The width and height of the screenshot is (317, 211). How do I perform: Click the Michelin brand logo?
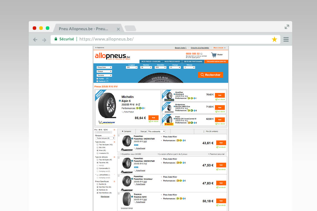pyautogui.click(x=106, y=122)
